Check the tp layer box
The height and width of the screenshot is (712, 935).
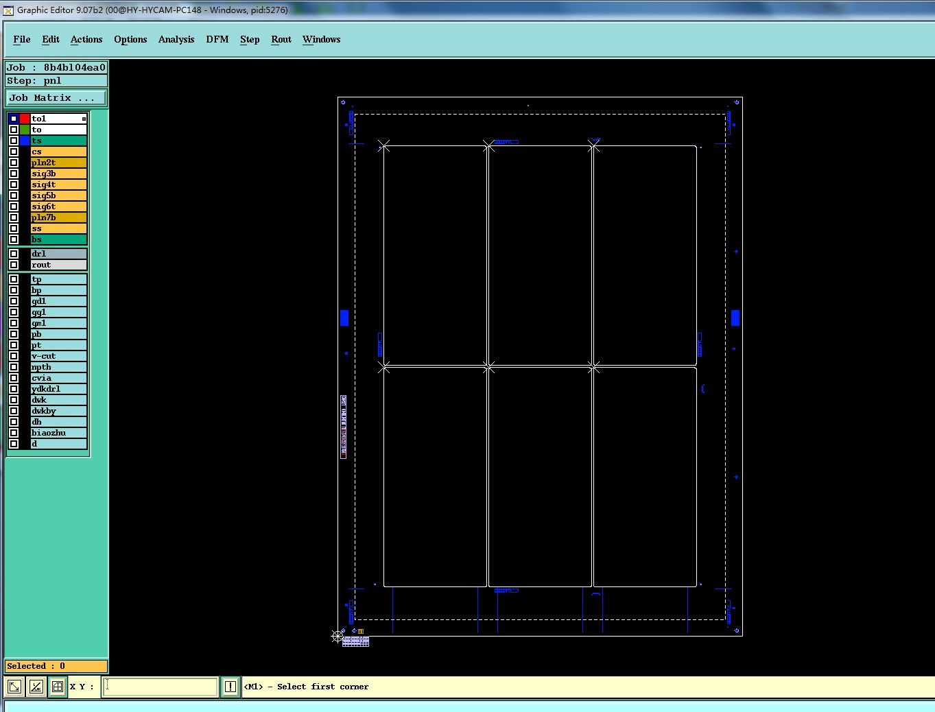pyautogui.click(x=14, y=279)
